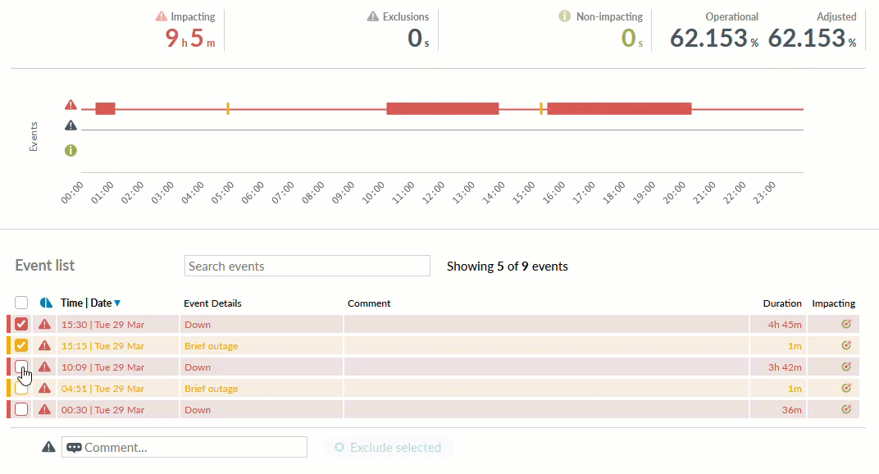879x474 pixels.
Task: Check the checkbox for the 00:30 Down event
Action: pos(21,409)
